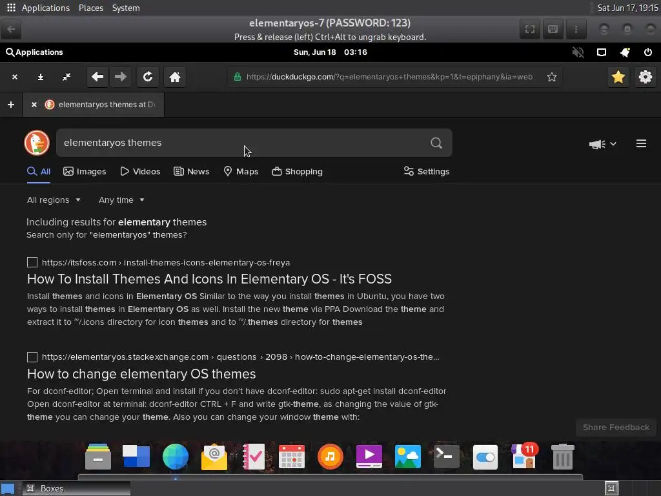Screen dimensions: 661x496
Task: Switch to the News search tab
Action: tap(191, 172)
